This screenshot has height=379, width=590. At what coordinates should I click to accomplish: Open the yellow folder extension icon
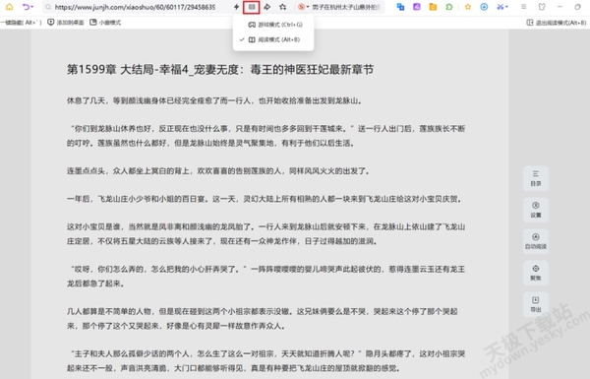(433, 7)
